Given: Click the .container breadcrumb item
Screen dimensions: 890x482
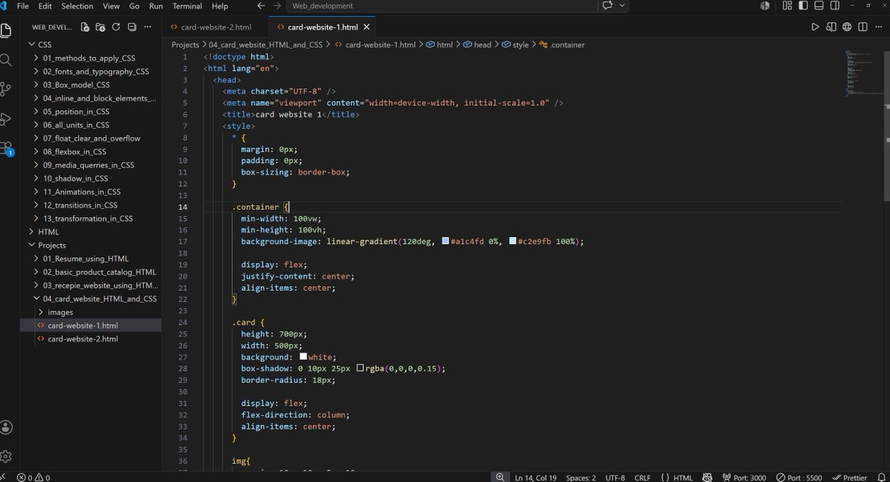Looking at the screenshot, I should click(x=561, y=44).
